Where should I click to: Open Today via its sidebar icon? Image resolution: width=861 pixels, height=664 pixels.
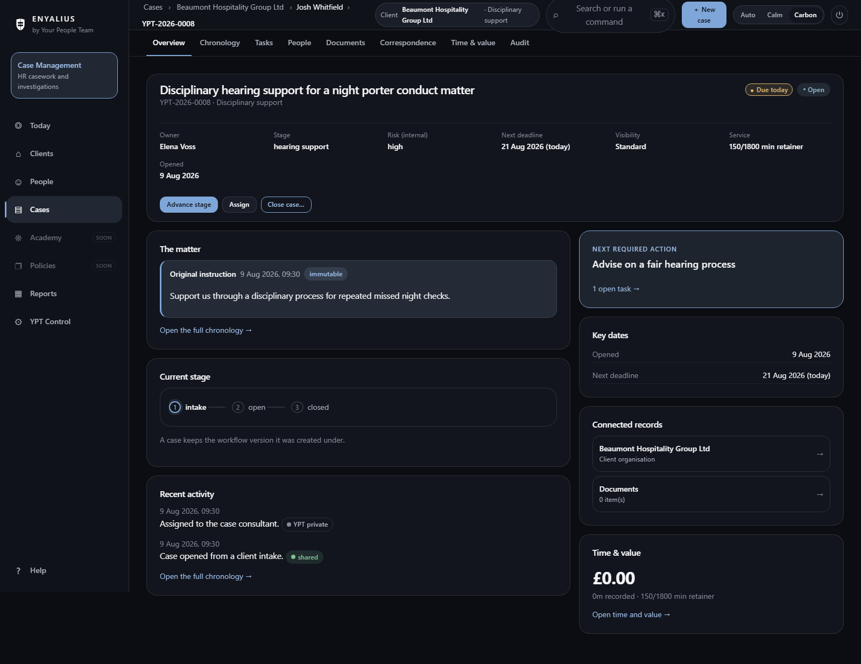(x=18, y=125)
